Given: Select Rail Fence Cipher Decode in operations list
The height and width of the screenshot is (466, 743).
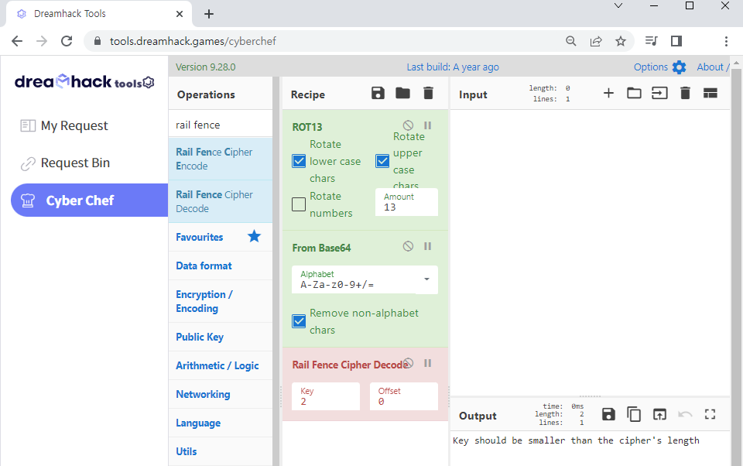Looking at the screenshot, I should 221,201.
